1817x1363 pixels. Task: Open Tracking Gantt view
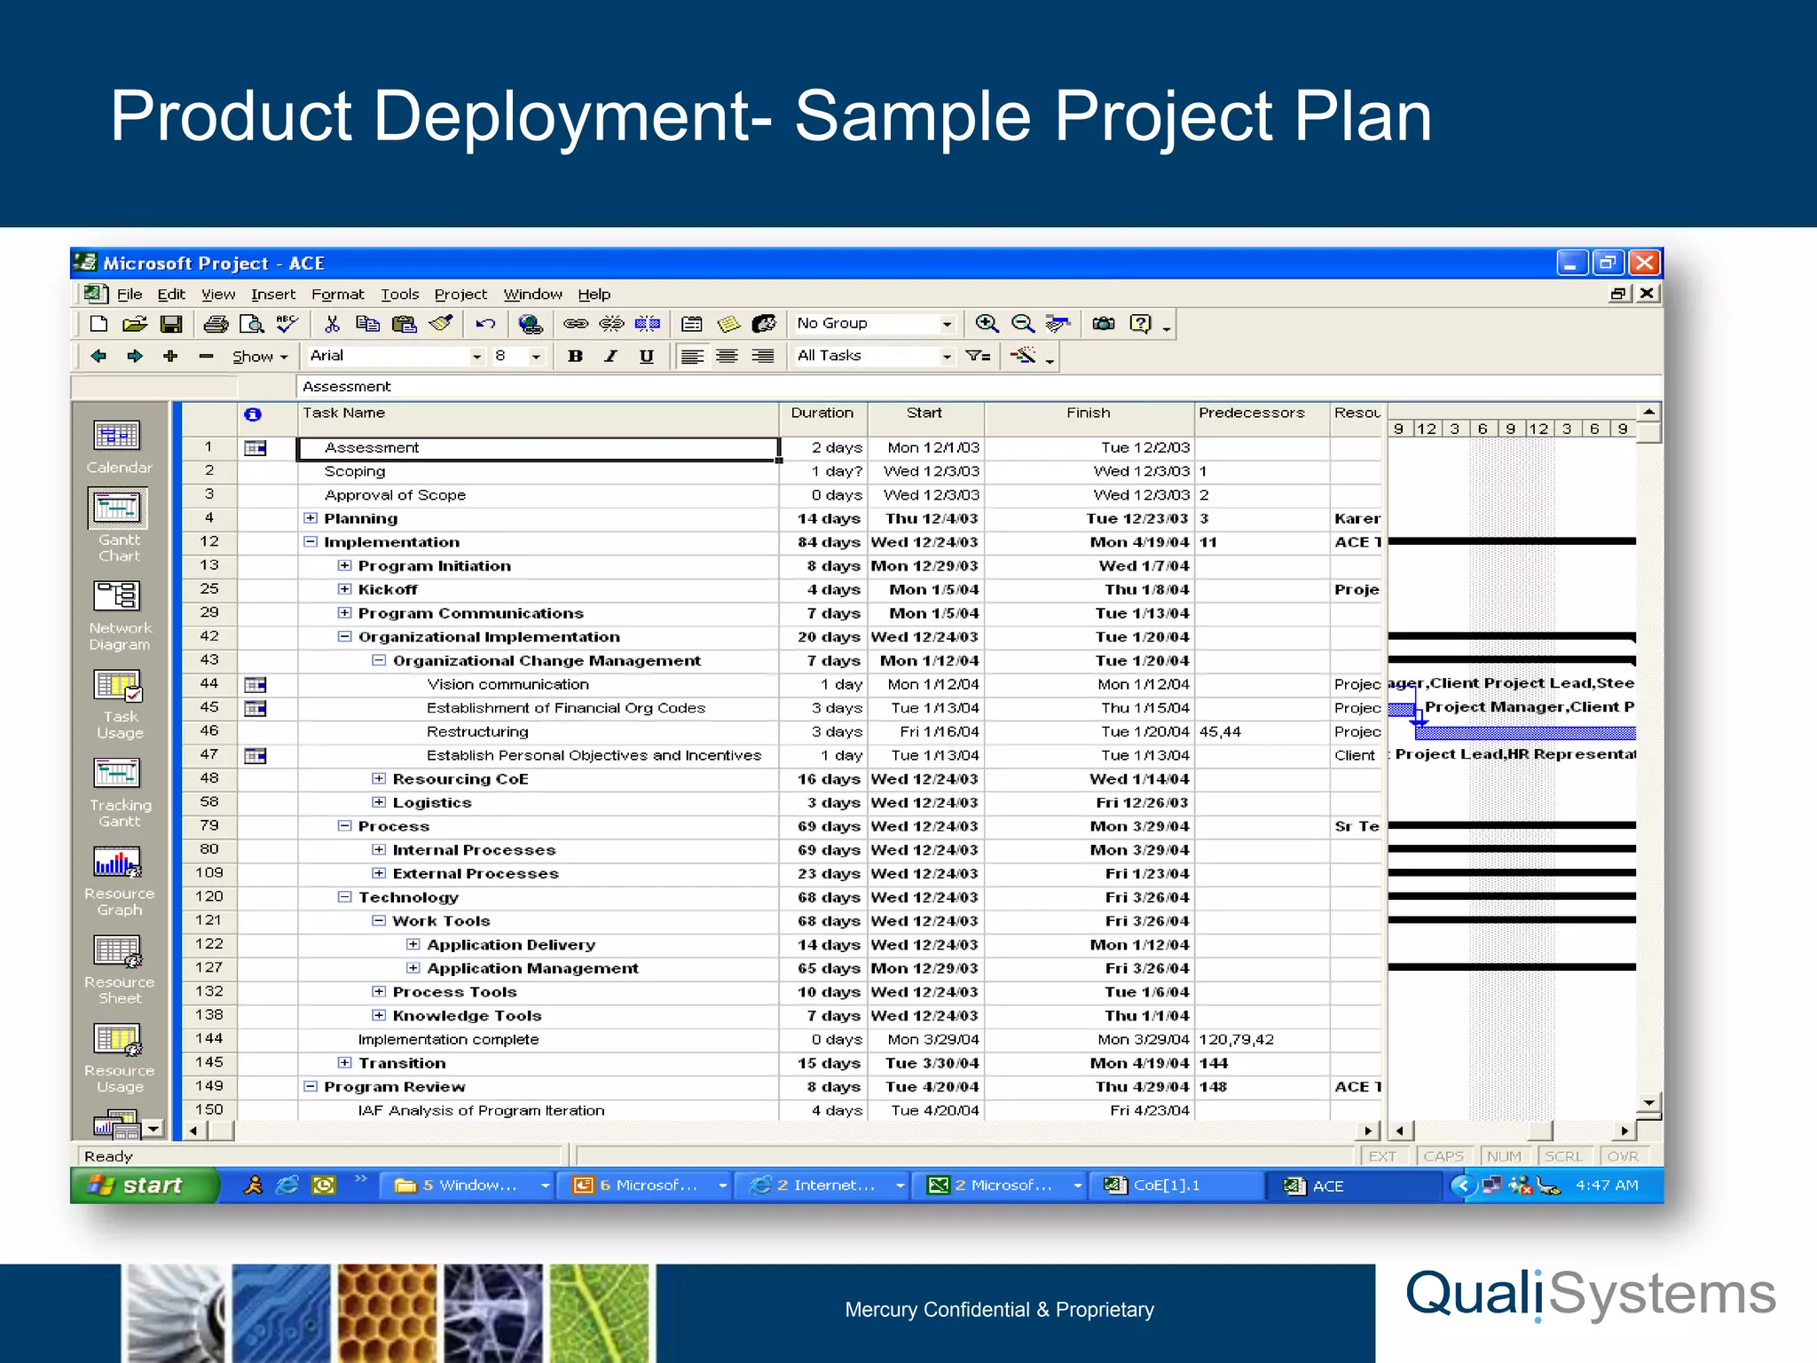pyautogui.click(x=119, y=793)
